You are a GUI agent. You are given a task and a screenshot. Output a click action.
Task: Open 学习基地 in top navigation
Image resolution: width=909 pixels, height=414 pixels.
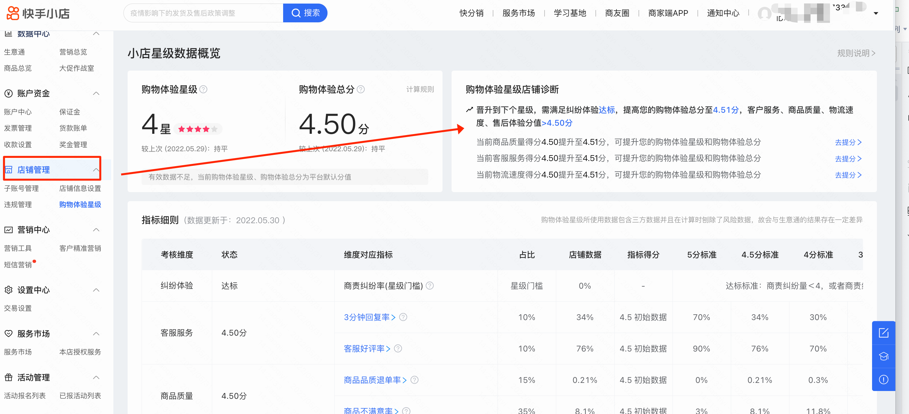[x=570, y=13]
